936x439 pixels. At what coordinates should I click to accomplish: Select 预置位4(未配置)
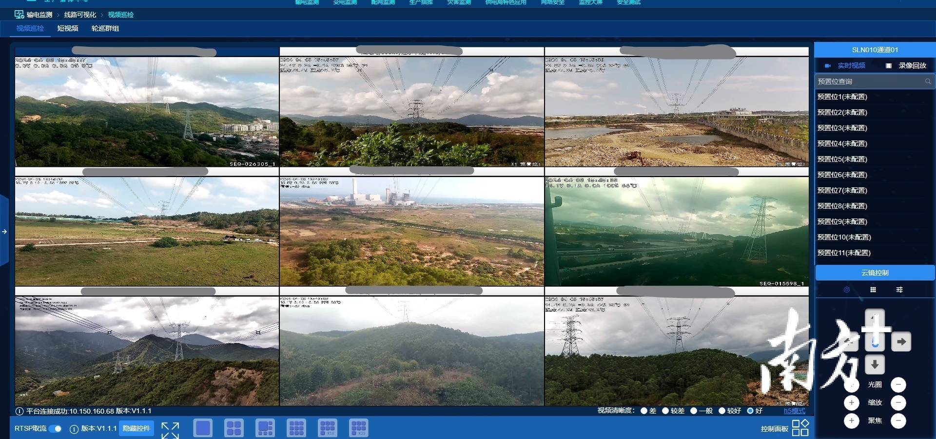point(842,143)
